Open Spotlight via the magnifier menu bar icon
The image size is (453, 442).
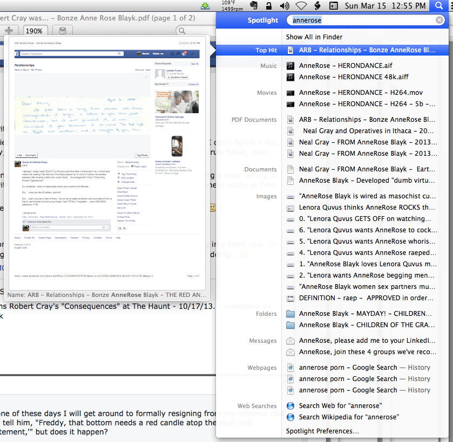(x=438, y=6)
